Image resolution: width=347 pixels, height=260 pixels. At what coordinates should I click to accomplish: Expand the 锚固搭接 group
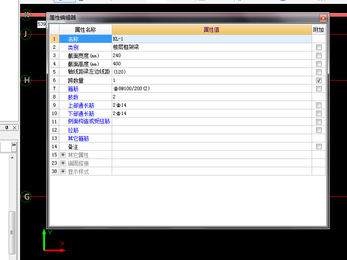pos(63,163)
